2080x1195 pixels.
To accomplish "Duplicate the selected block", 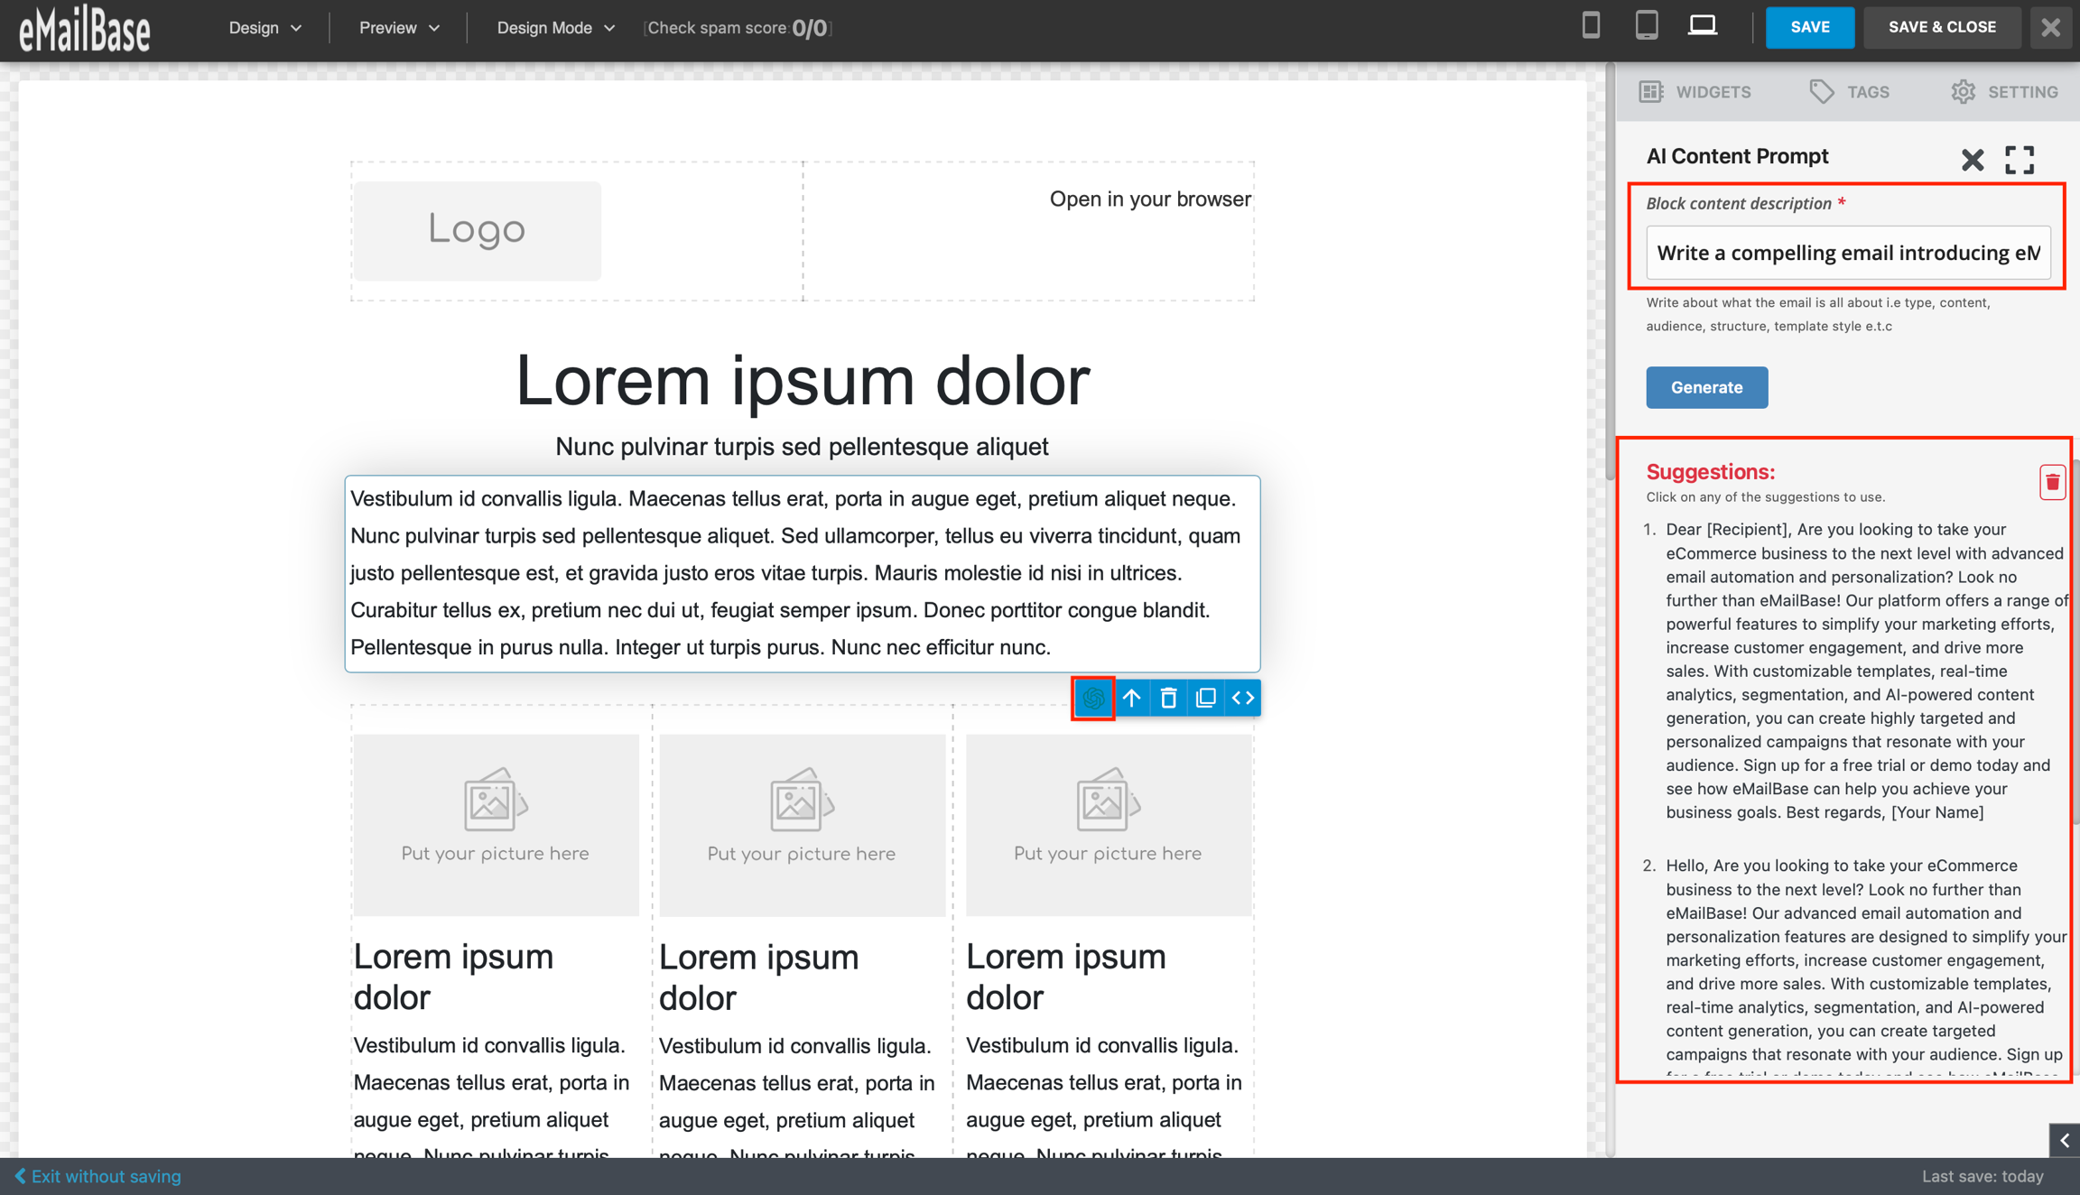I will point(1205,698).
